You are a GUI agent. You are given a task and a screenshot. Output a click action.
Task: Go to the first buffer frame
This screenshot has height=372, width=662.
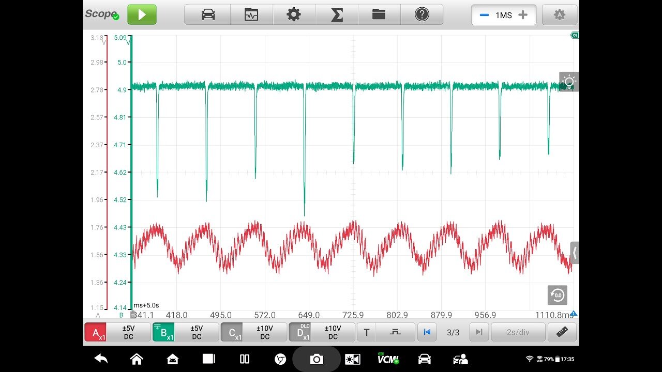[x=427, y=332]
